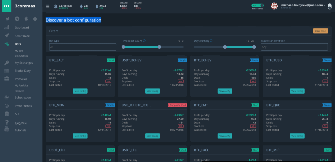Image resolution: width=335 pixels, height=162 pixels.
Task: Open My Bots submenu item
Action: [19, 51]
